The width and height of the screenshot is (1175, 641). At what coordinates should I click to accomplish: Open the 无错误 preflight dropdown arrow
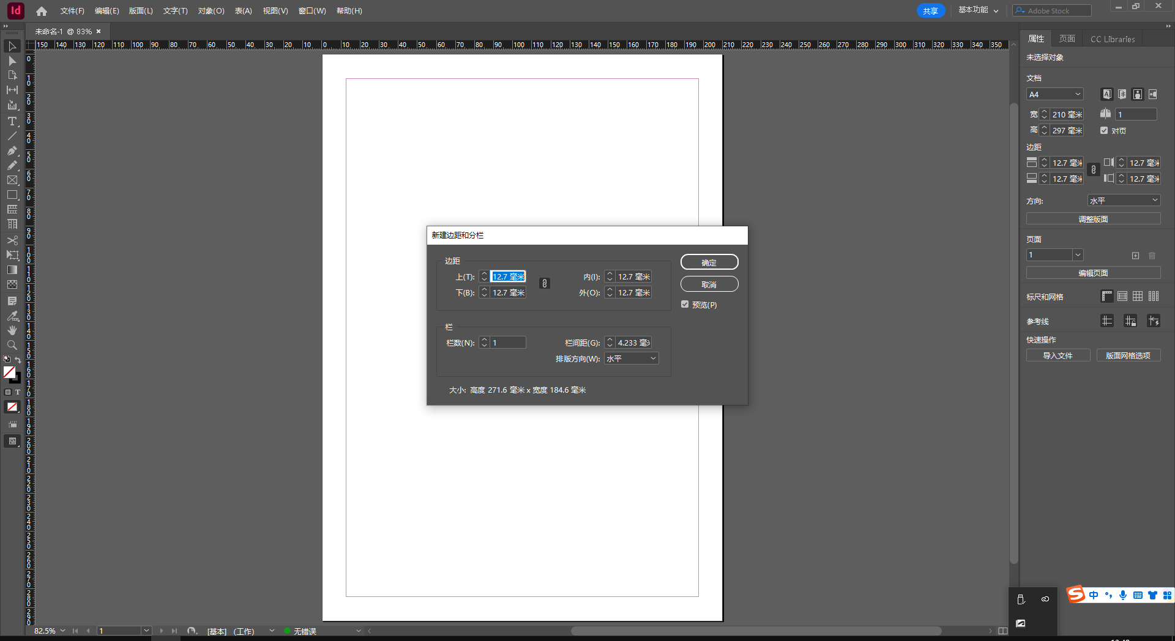coord(359,631)
